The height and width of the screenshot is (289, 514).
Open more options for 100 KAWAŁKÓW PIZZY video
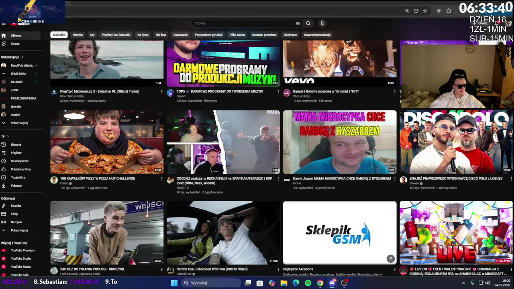(161, 179)
